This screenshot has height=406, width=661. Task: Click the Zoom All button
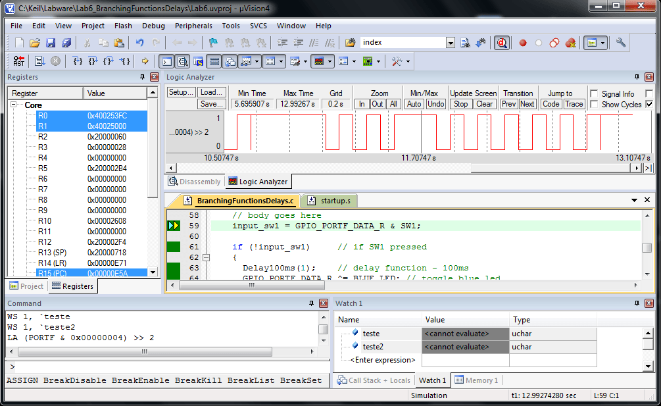click(393, 104)
